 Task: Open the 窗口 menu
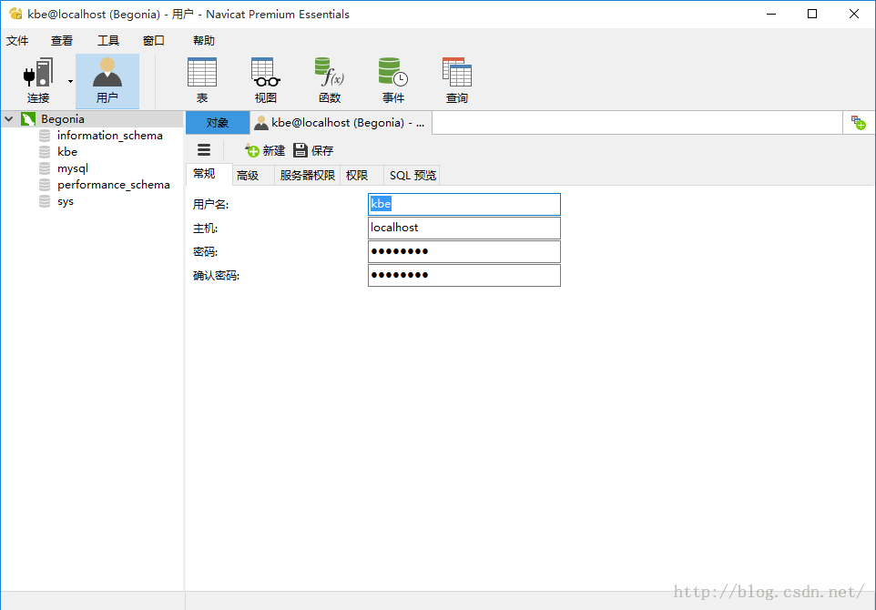click(x=154, y=40)
